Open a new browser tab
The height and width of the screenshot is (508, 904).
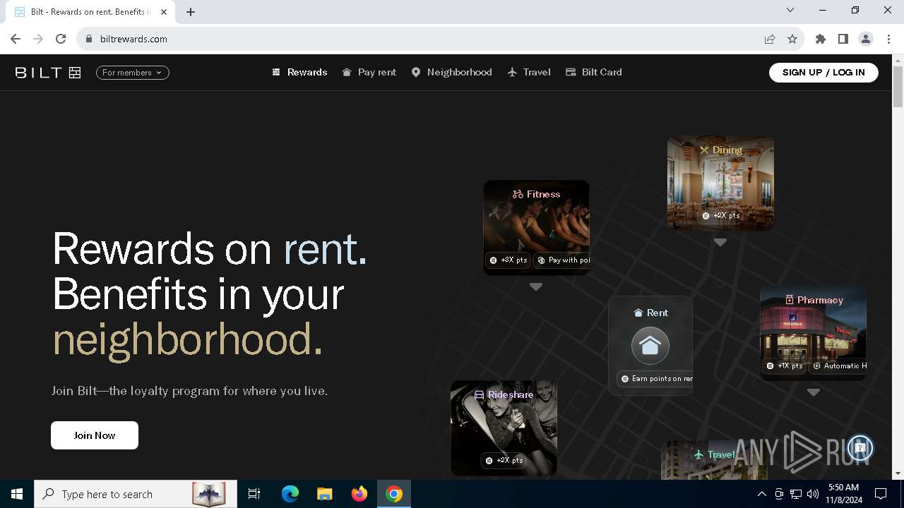(191, 12)
